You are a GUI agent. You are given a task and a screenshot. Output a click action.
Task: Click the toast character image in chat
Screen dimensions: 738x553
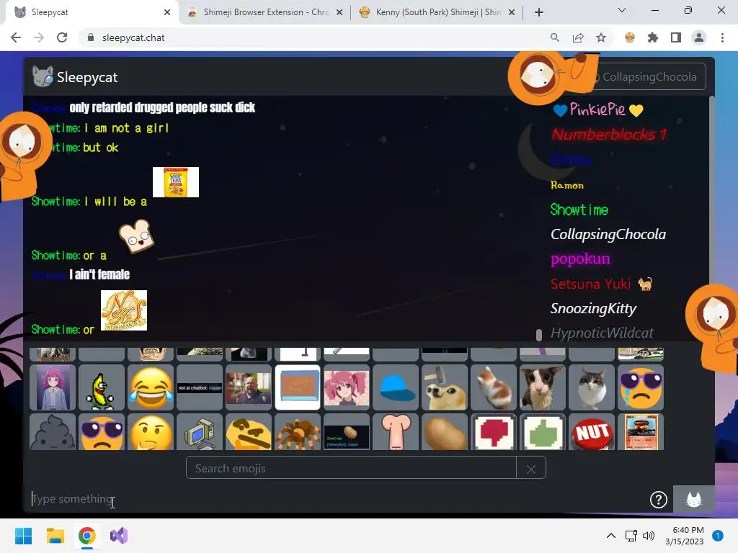[x=136, y=236]
